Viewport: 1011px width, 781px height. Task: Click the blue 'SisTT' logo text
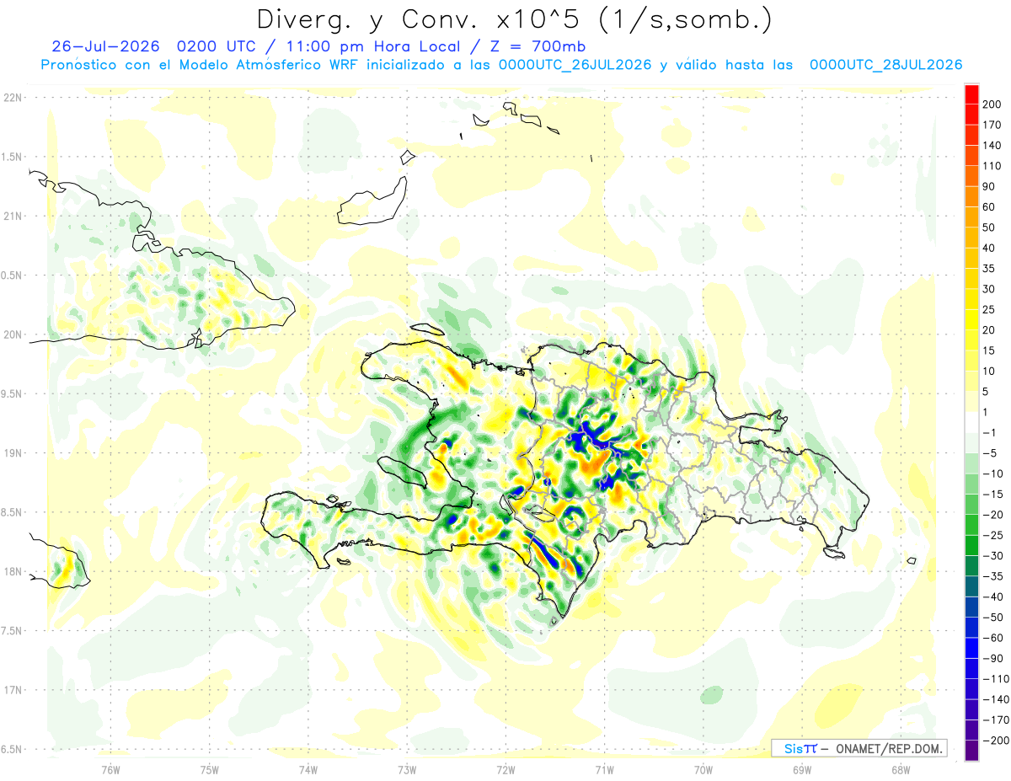tap(800, 748)
